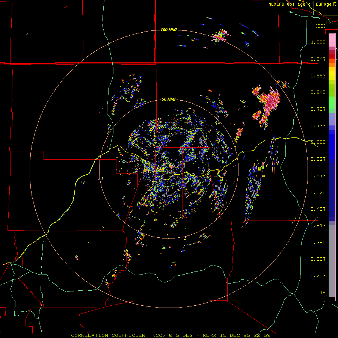This screenshot has height=338, width=338.
Task: Click the 0.307 scale value
Action: 318,259
